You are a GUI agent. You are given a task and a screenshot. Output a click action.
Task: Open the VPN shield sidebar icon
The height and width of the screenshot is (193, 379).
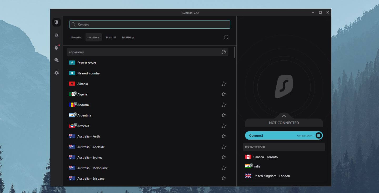[56, 22]
